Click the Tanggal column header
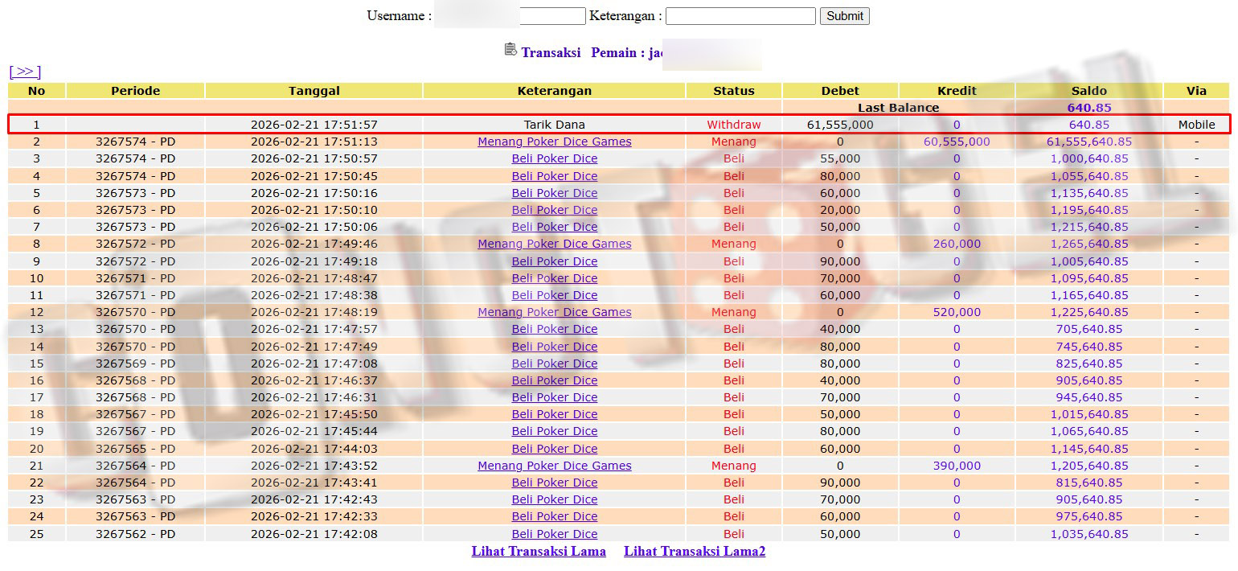 click(x=314, y=91)
